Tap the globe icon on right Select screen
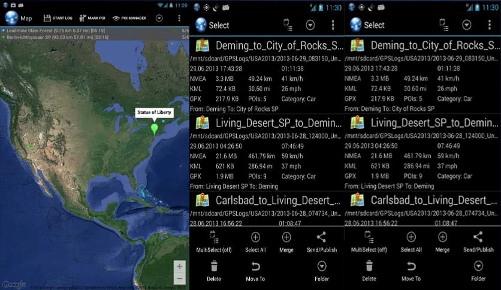This screenshot has height=290, width=501. tap(356, 25)
